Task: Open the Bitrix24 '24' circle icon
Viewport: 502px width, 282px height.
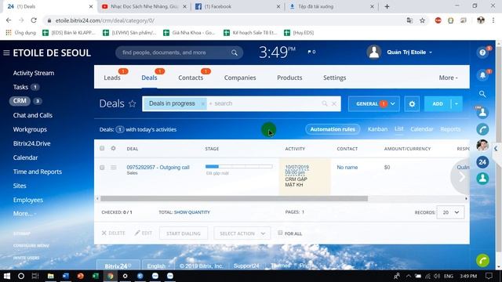Action: click(482, 162)
